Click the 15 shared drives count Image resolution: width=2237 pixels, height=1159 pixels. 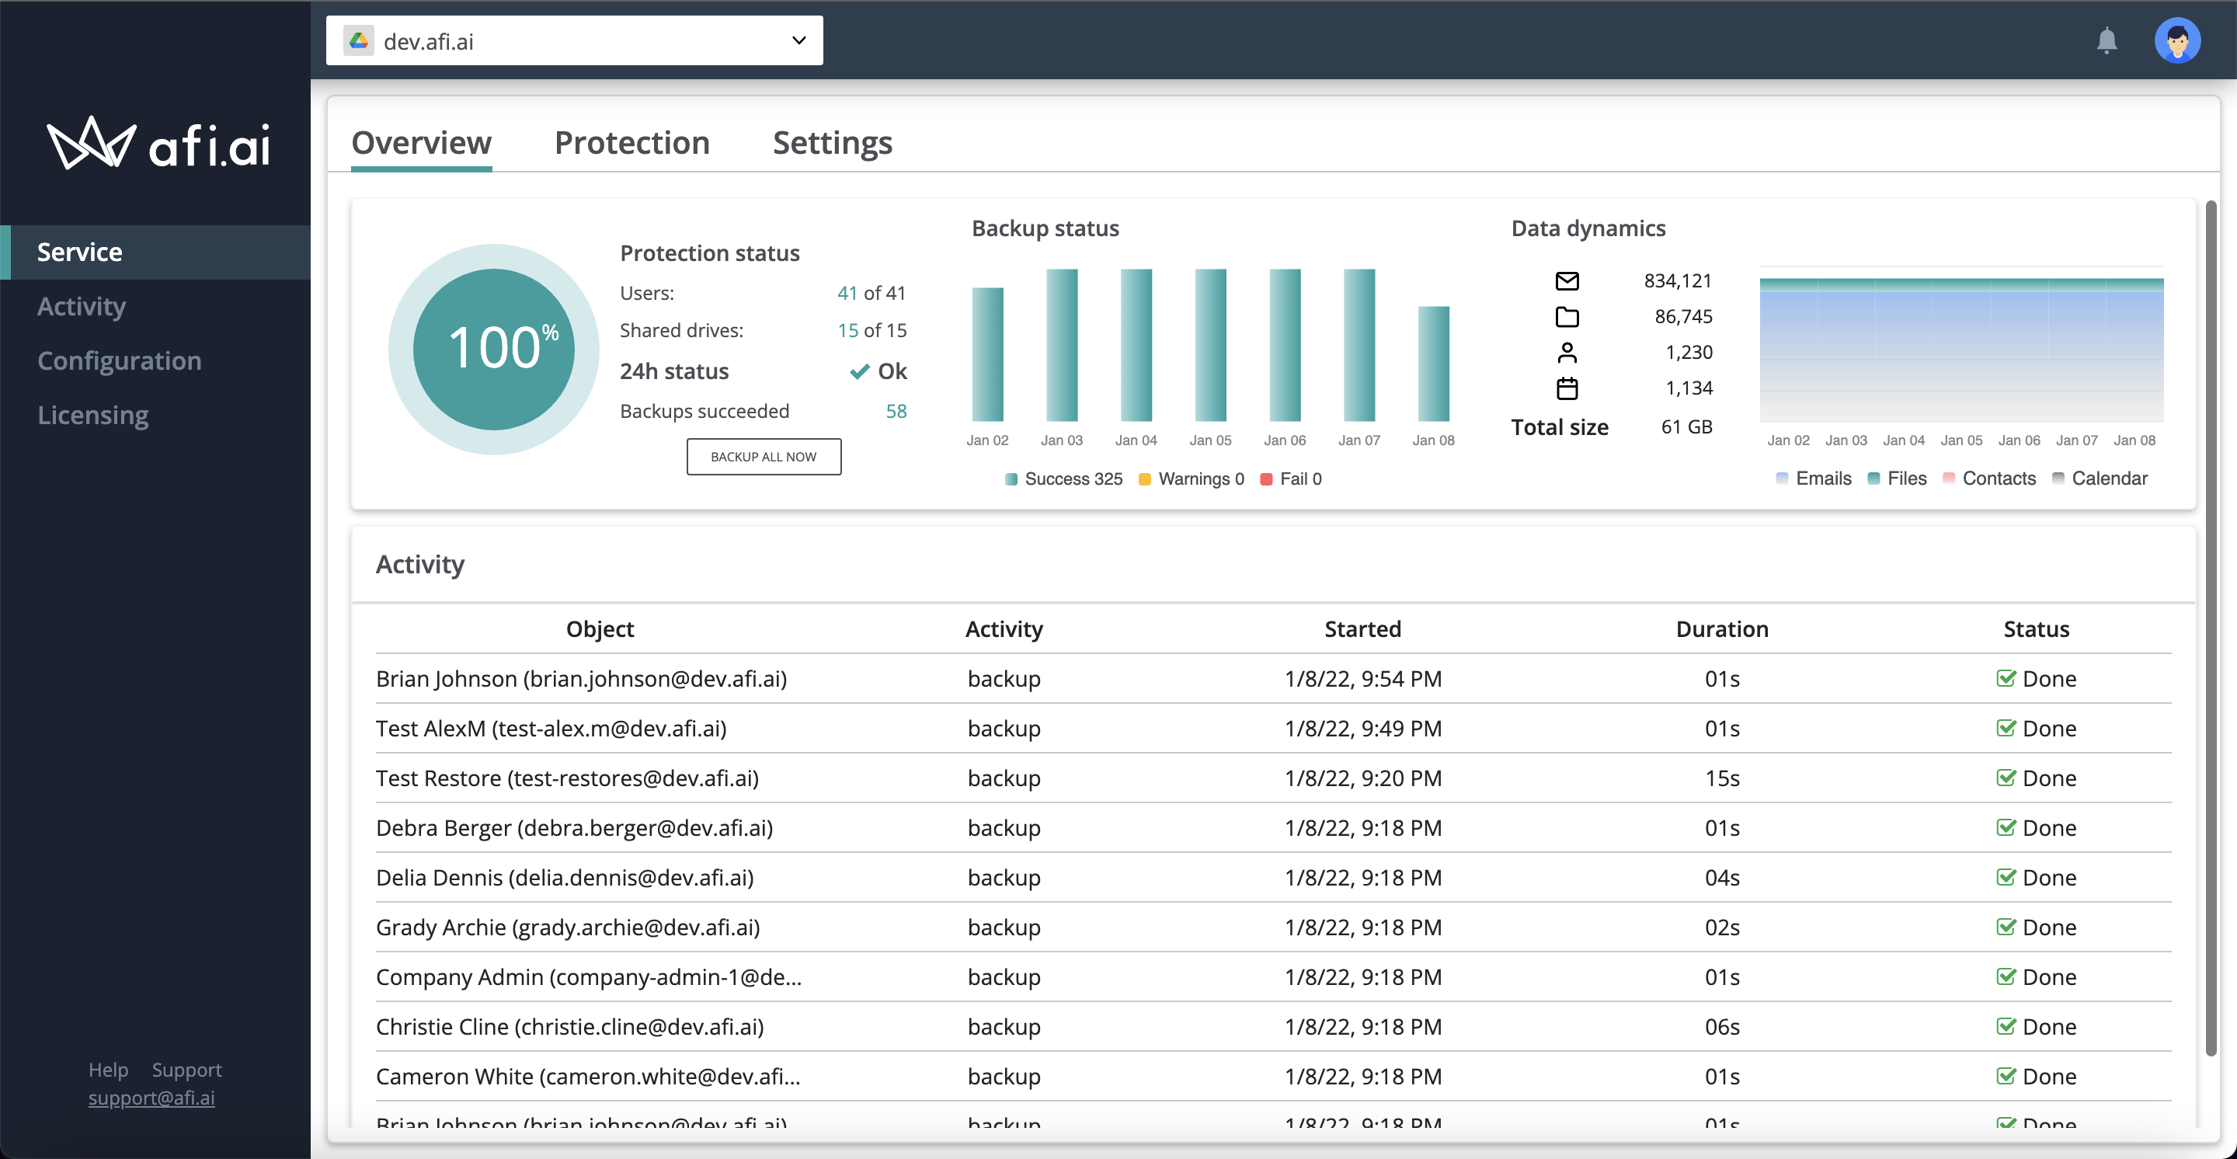[847, 330]
